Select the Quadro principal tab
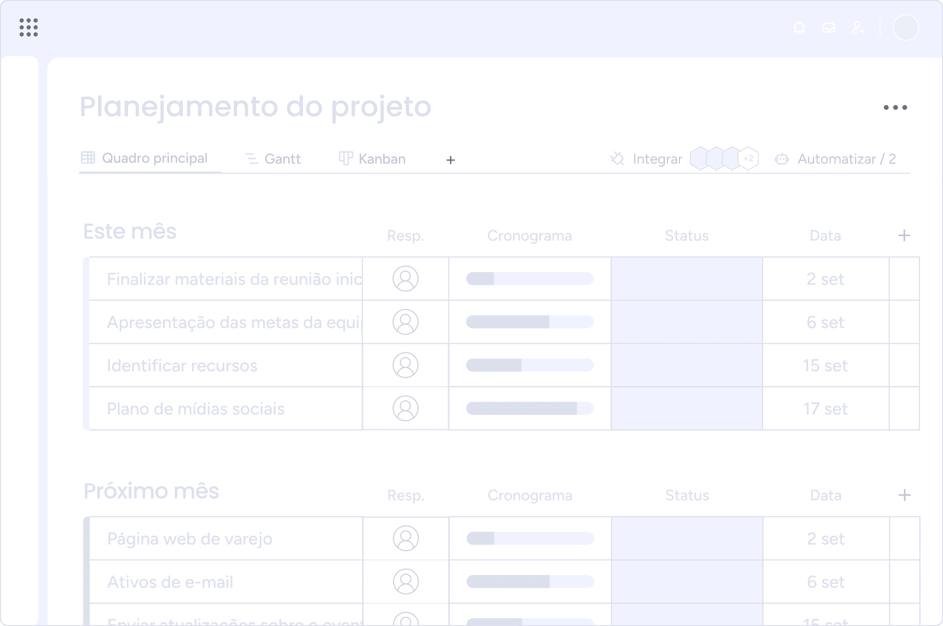This screenshot has width=943, height=626. click(x=145, y=158)
